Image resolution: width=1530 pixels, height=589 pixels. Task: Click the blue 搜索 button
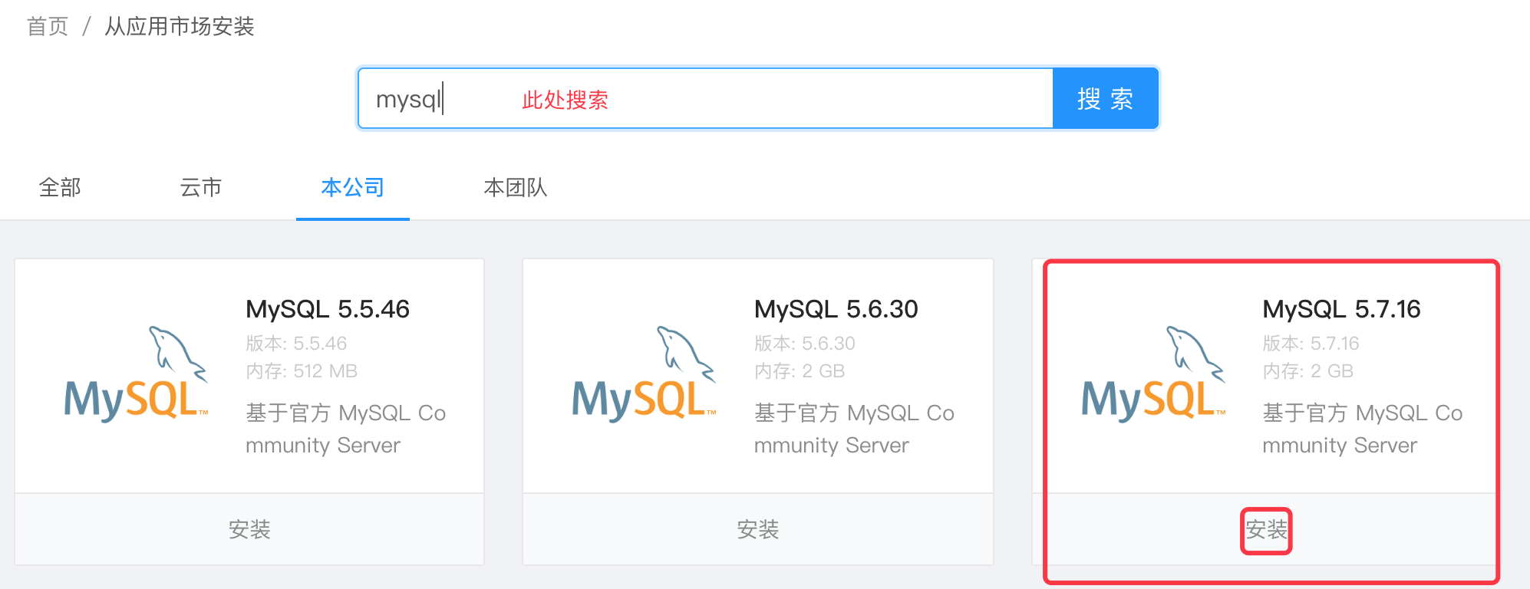tap(1105, 98)
